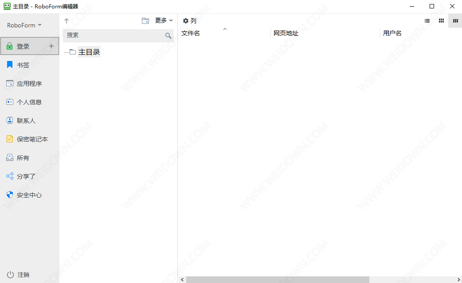Click the 搜索 search field
This screenshot has width=462, height=283.
[x=118, y=35]
